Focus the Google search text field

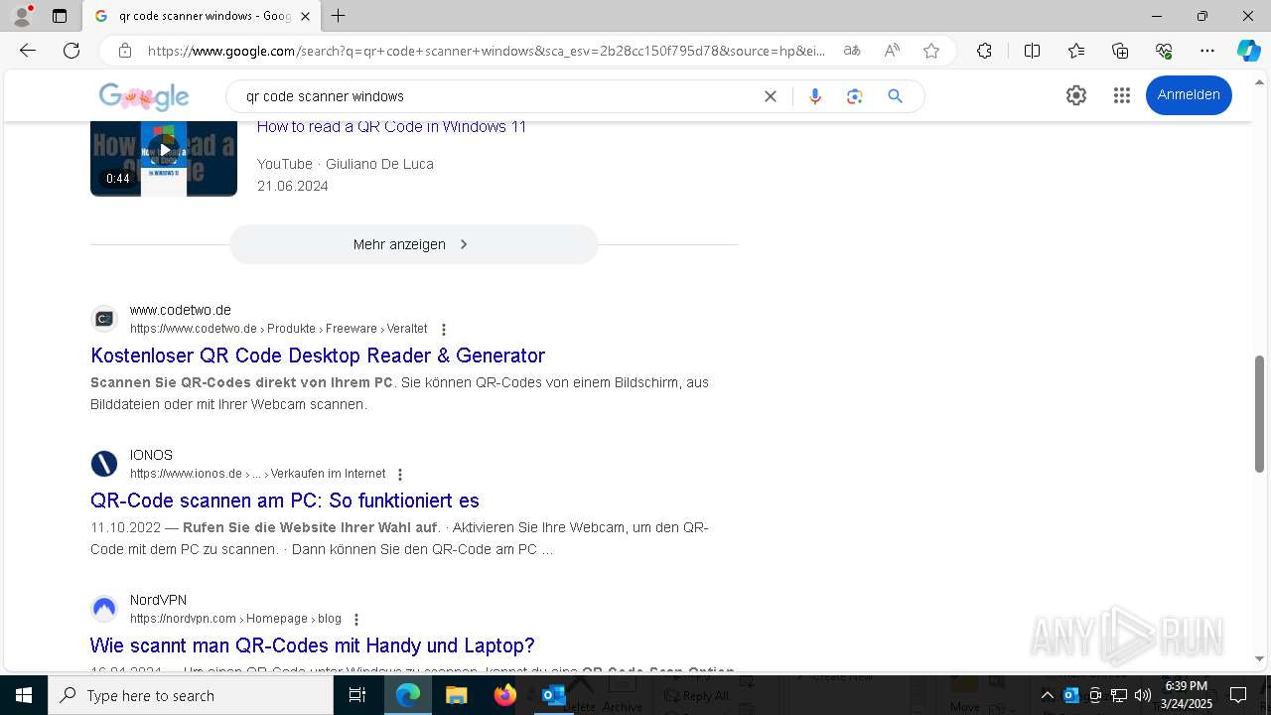tap(496, 96)
